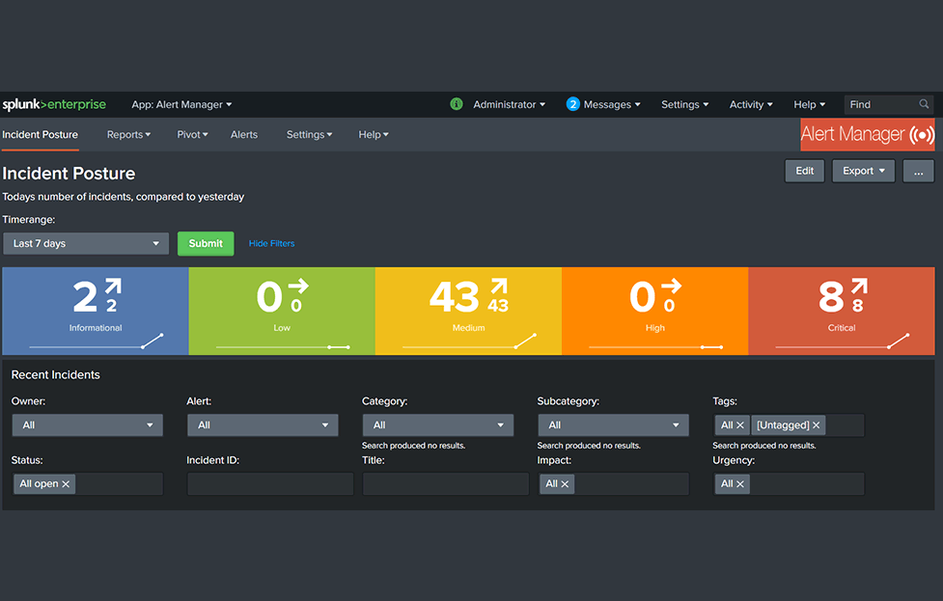Open the Pivot navigation menu
The width and height of the screenshot is (943, 601).
click(x=192, y=135)
